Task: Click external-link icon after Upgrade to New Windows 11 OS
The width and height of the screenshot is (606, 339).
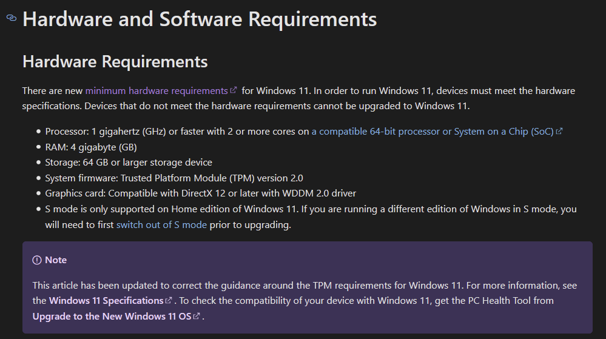Action: coord(197,316)
